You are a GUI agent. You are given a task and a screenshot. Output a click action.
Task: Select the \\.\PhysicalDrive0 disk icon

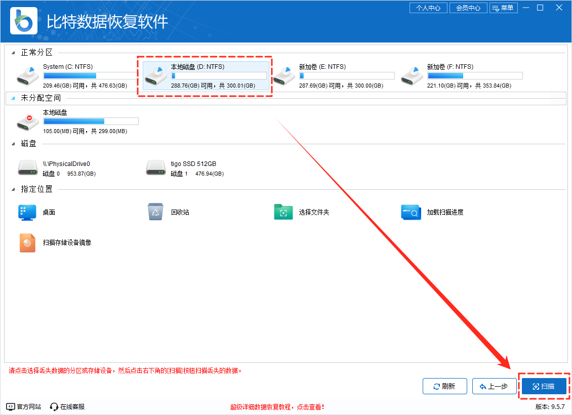click(x=27, y=168)
